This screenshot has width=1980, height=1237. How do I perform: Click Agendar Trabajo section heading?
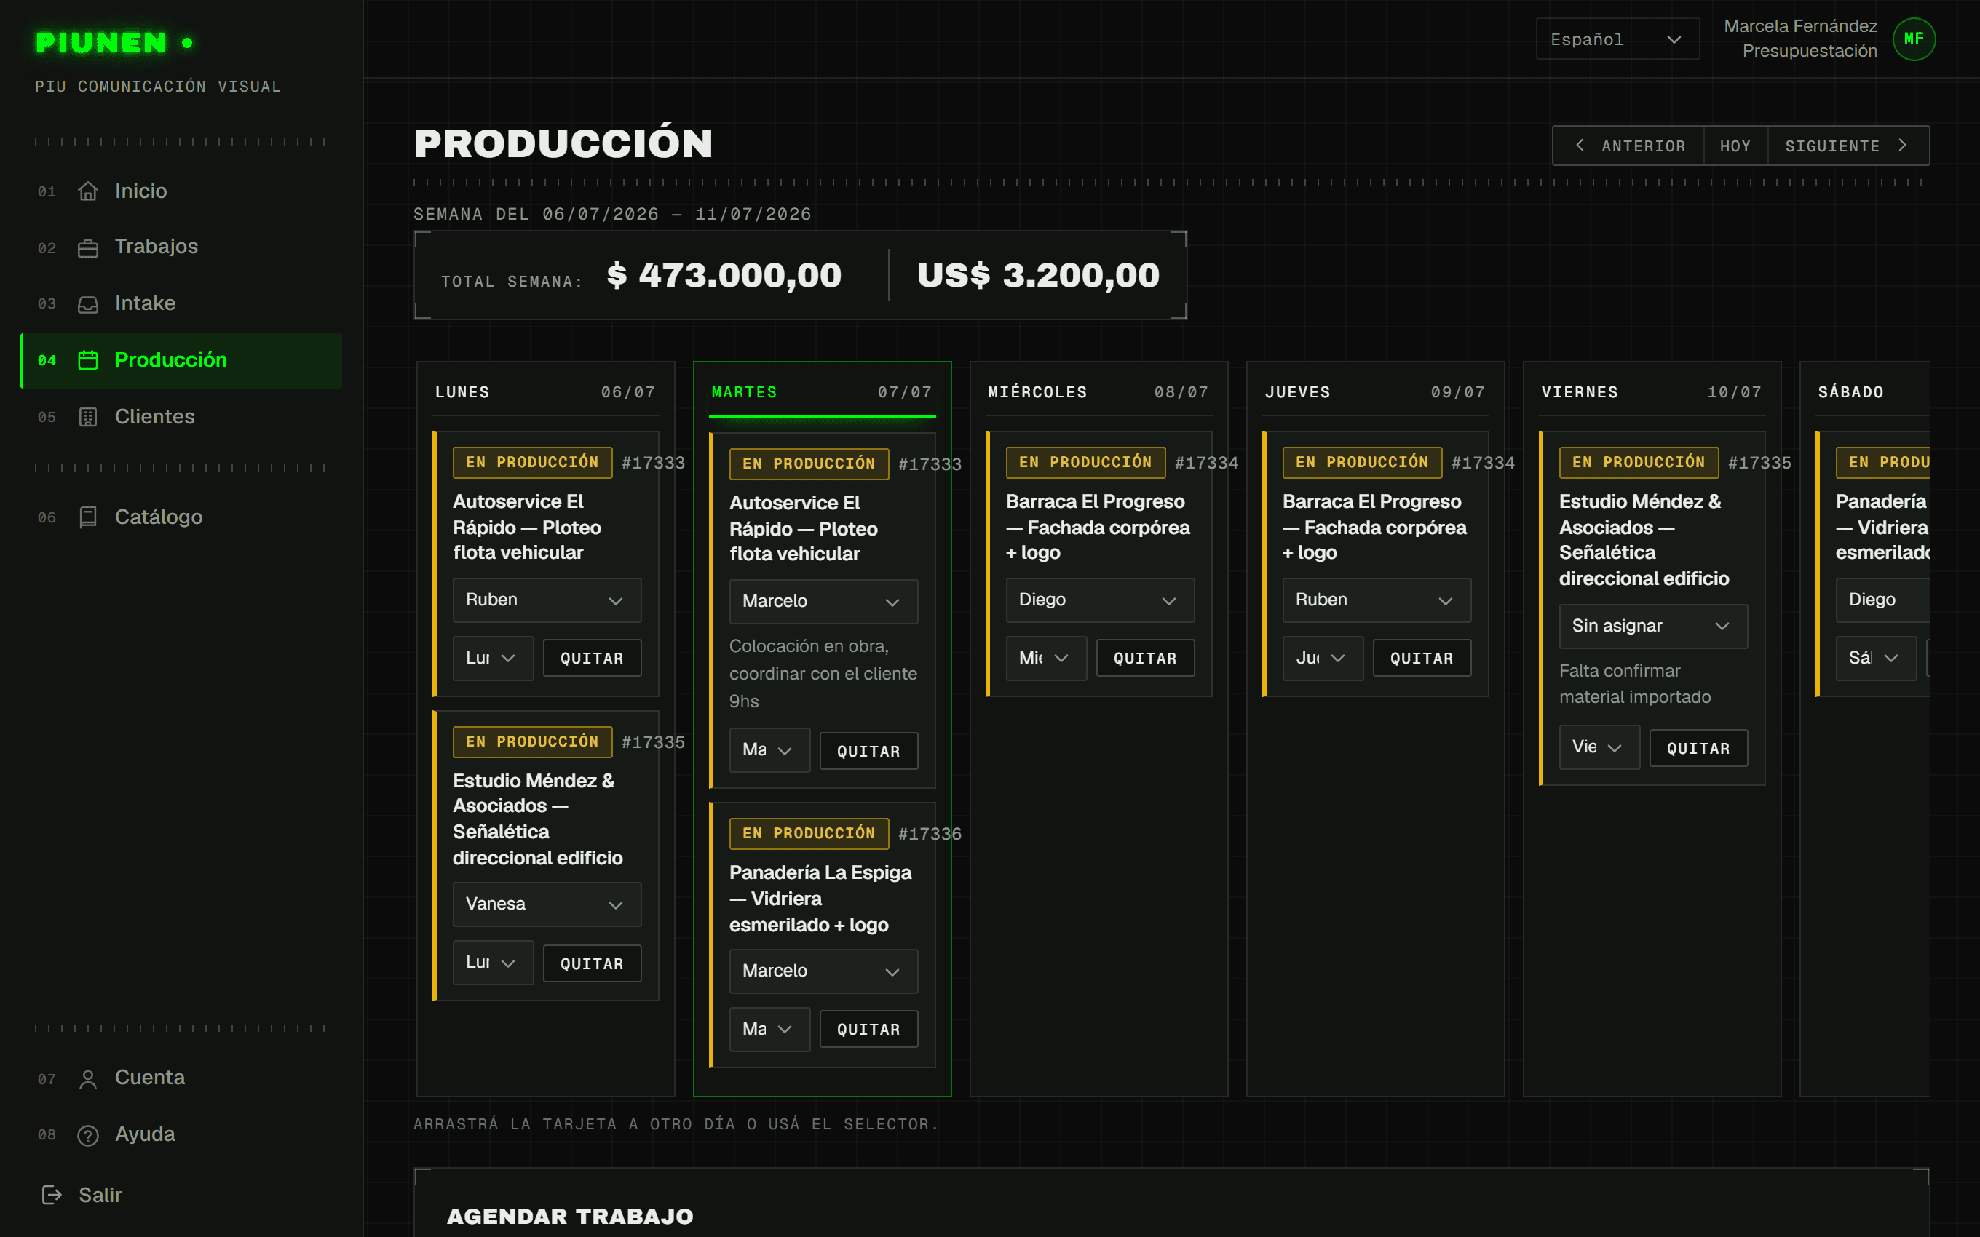[x=570, y=1216]
